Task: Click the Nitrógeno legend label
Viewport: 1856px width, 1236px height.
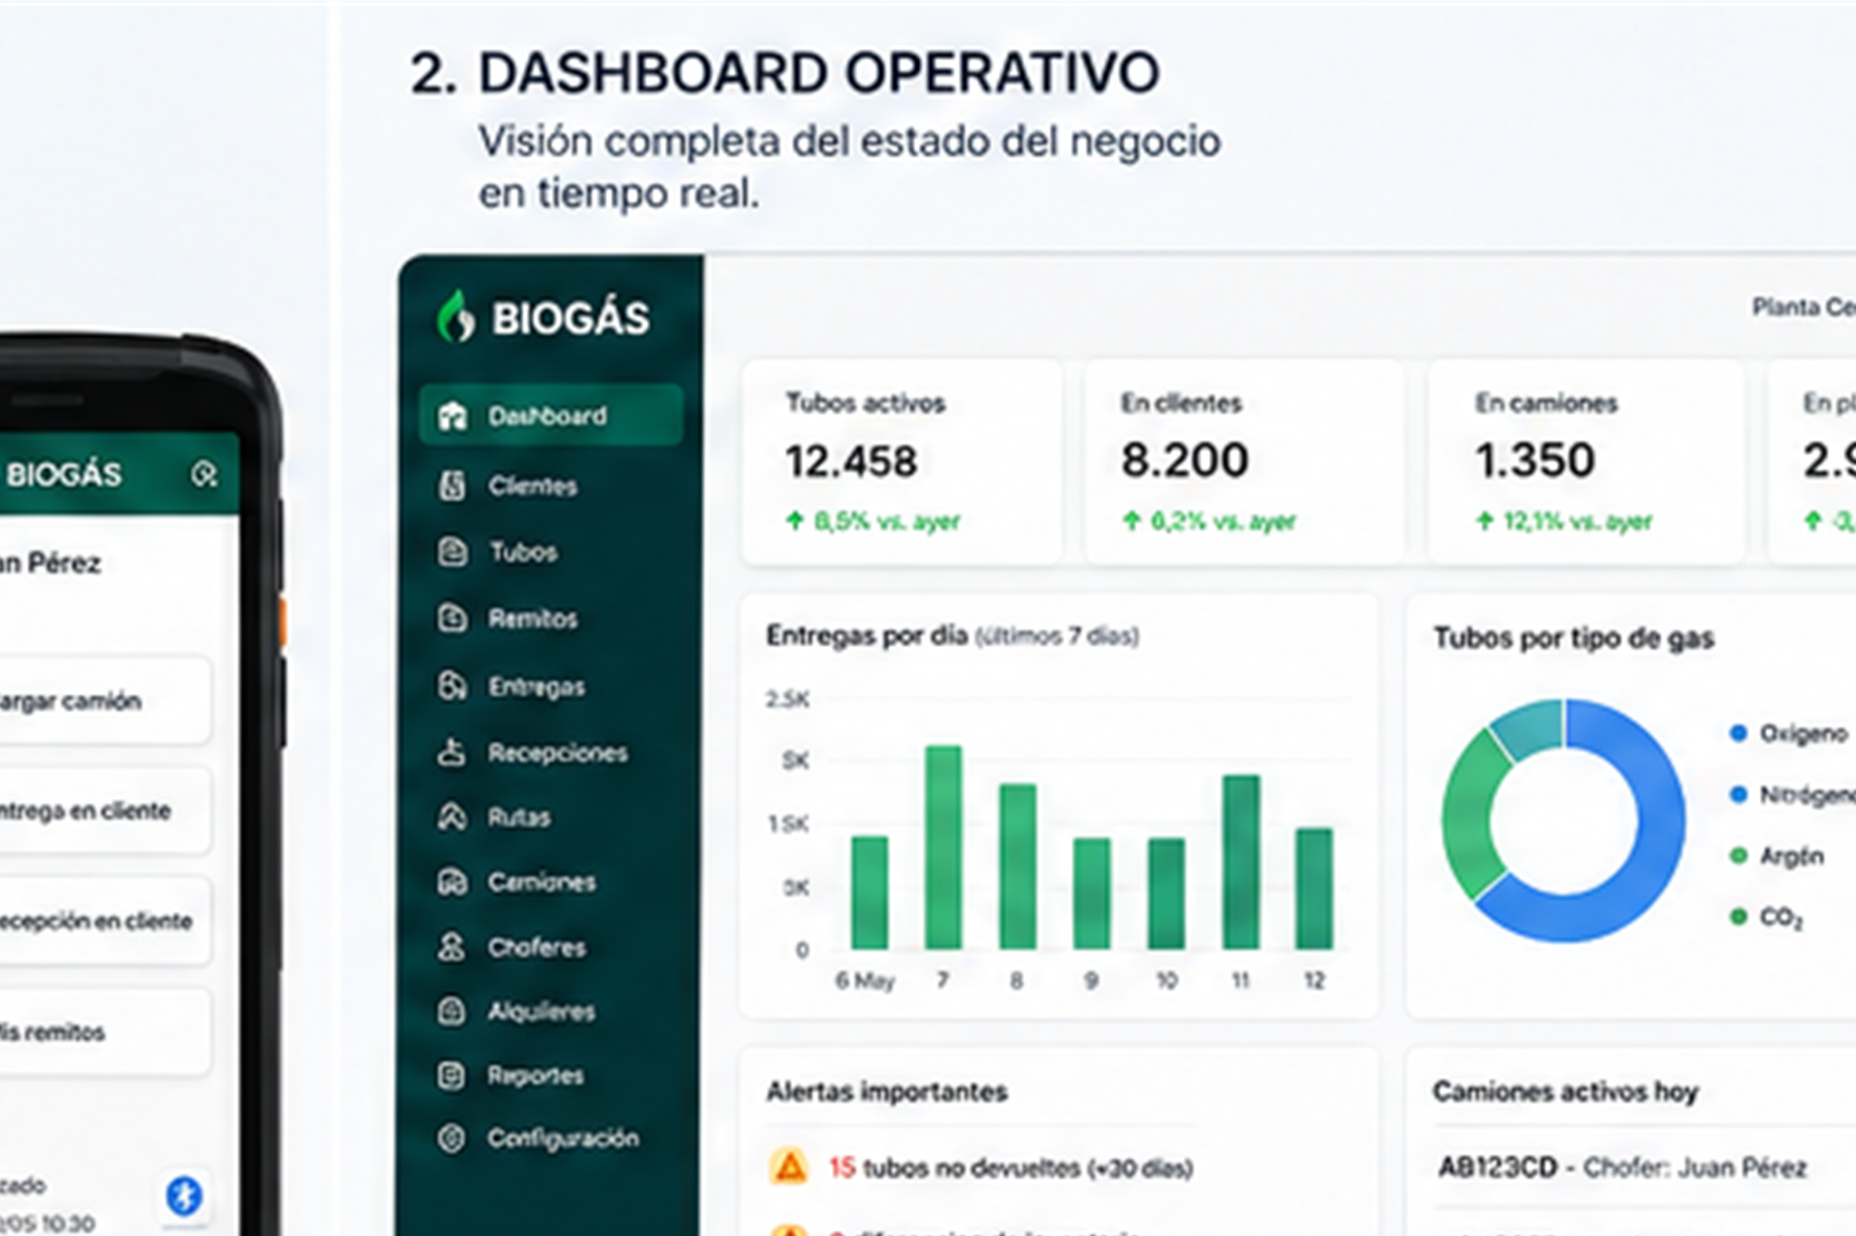Action: pos(1808,795)
